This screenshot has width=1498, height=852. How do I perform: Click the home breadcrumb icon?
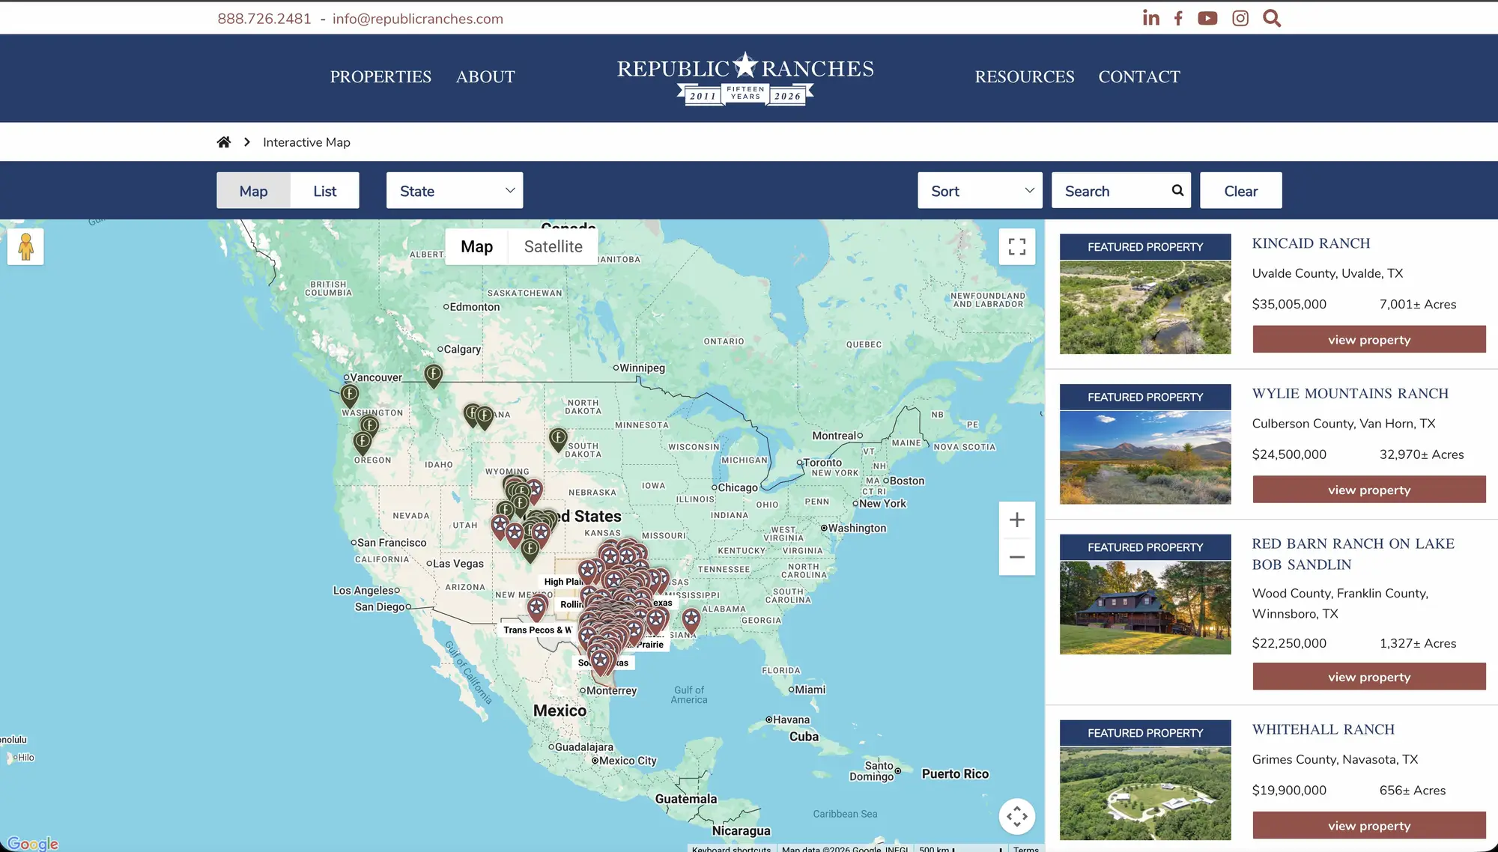[x=224, y=142]
